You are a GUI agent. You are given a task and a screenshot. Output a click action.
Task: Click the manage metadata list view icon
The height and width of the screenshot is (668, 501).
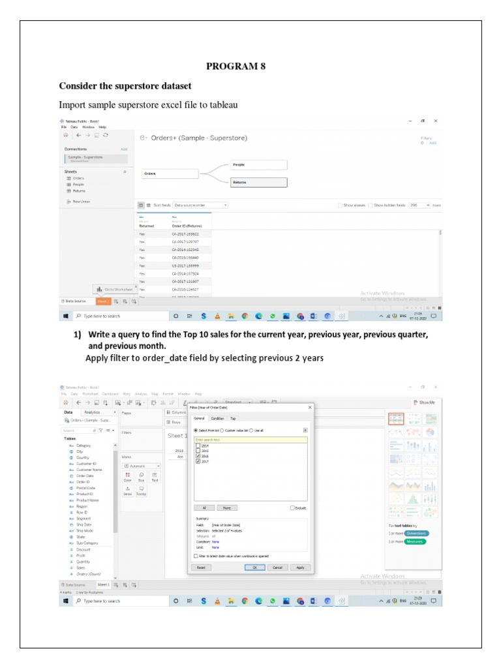[149, 205]
